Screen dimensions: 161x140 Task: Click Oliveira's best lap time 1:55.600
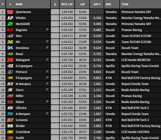click(67, 108)
